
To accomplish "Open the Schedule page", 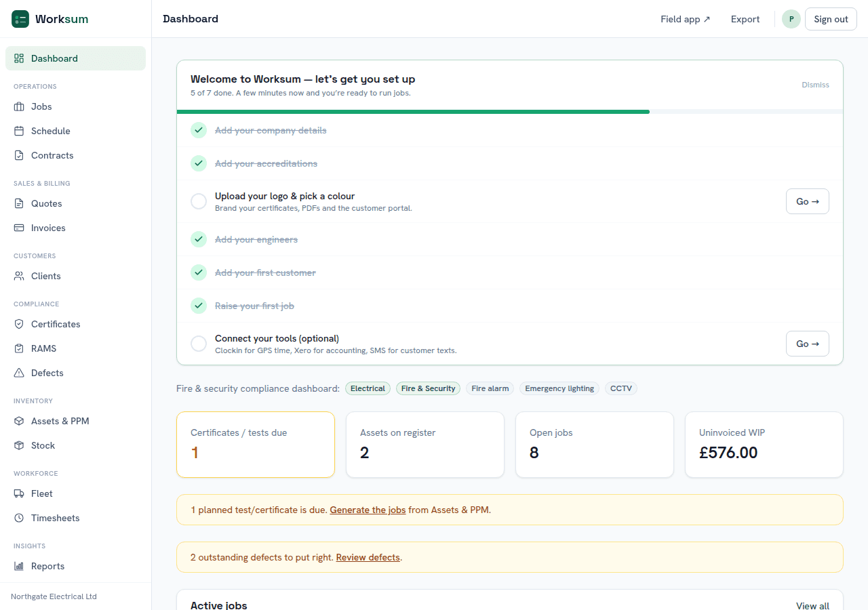I will (75, 131).
